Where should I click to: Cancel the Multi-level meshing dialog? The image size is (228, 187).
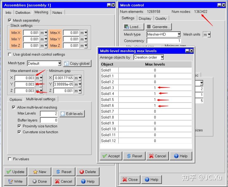(158, 156)
